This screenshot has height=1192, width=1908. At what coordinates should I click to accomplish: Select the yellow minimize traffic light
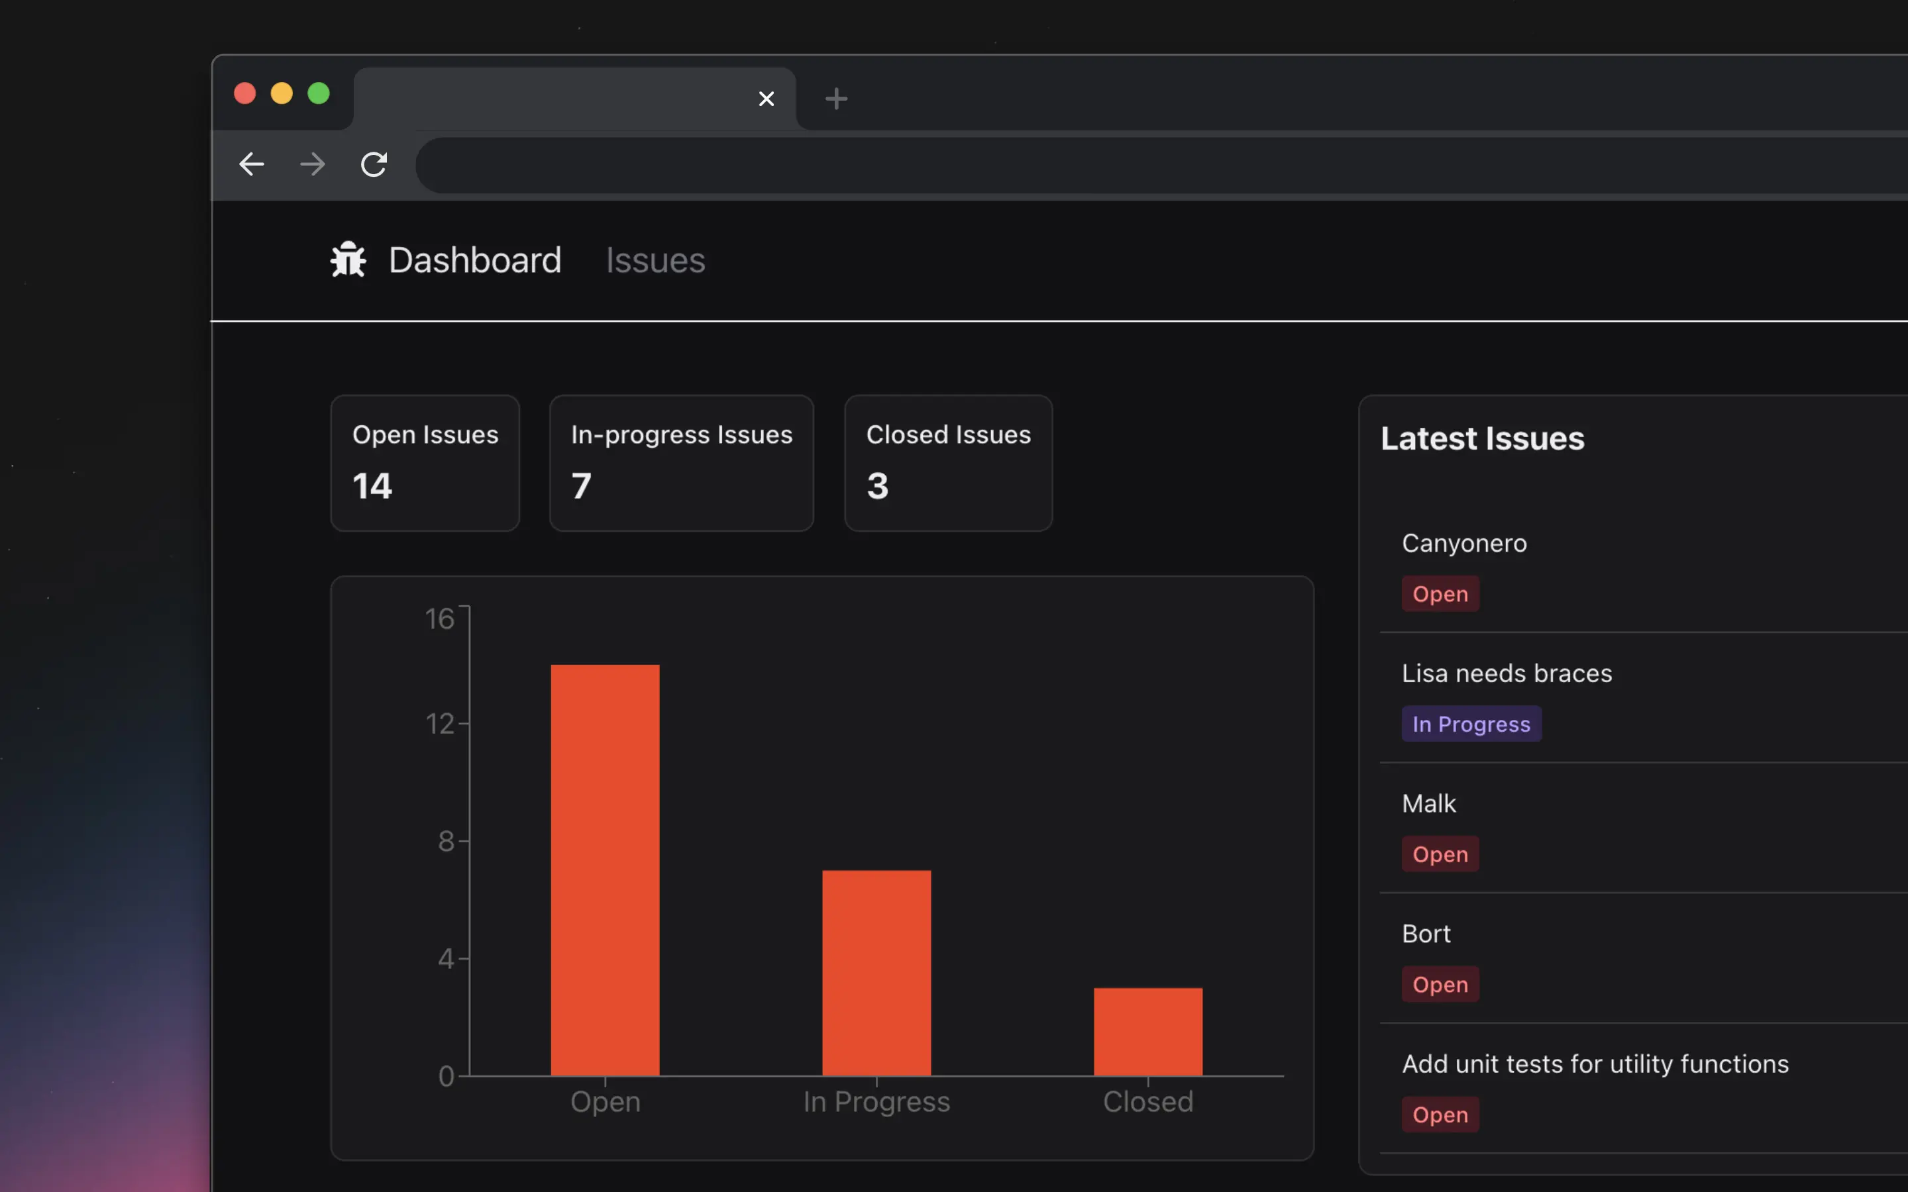tap(282, 93)
